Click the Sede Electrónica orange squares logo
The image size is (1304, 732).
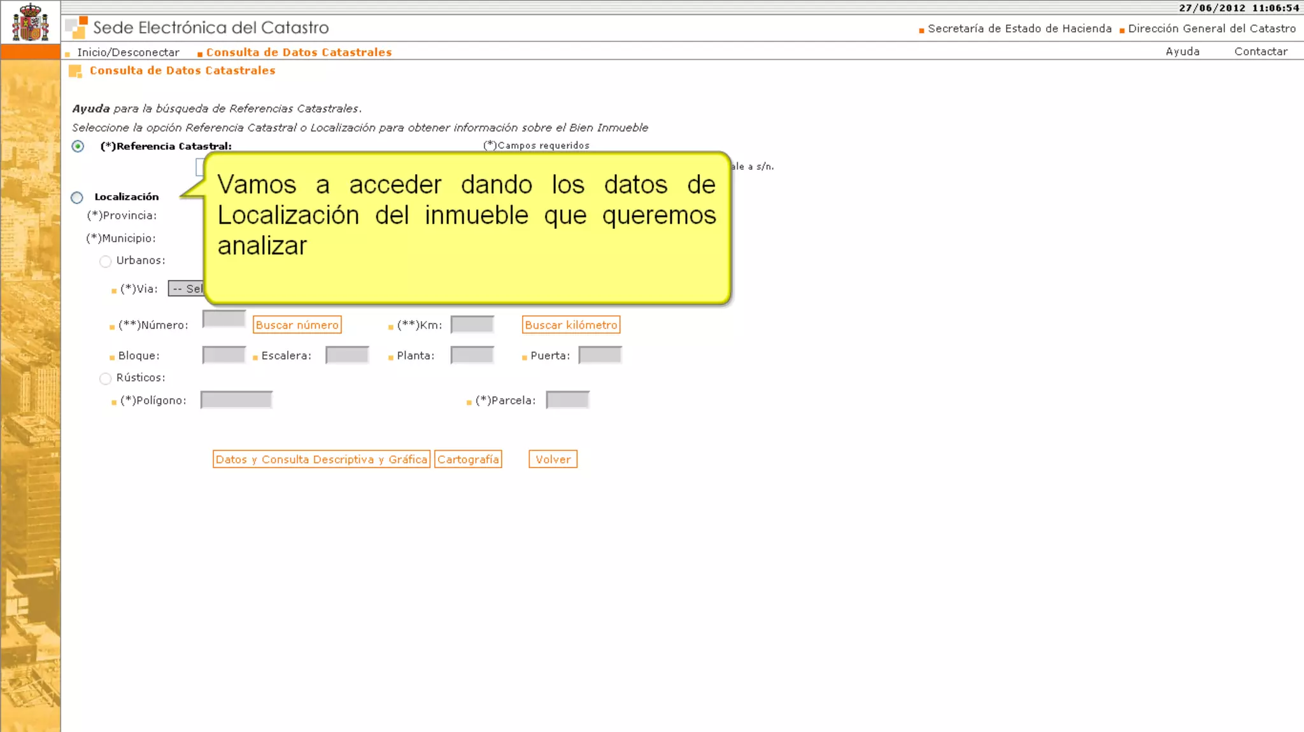(x=76, y=27)
